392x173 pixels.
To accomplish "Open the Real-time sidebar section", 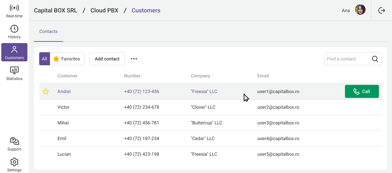I will tap(14, 11).
